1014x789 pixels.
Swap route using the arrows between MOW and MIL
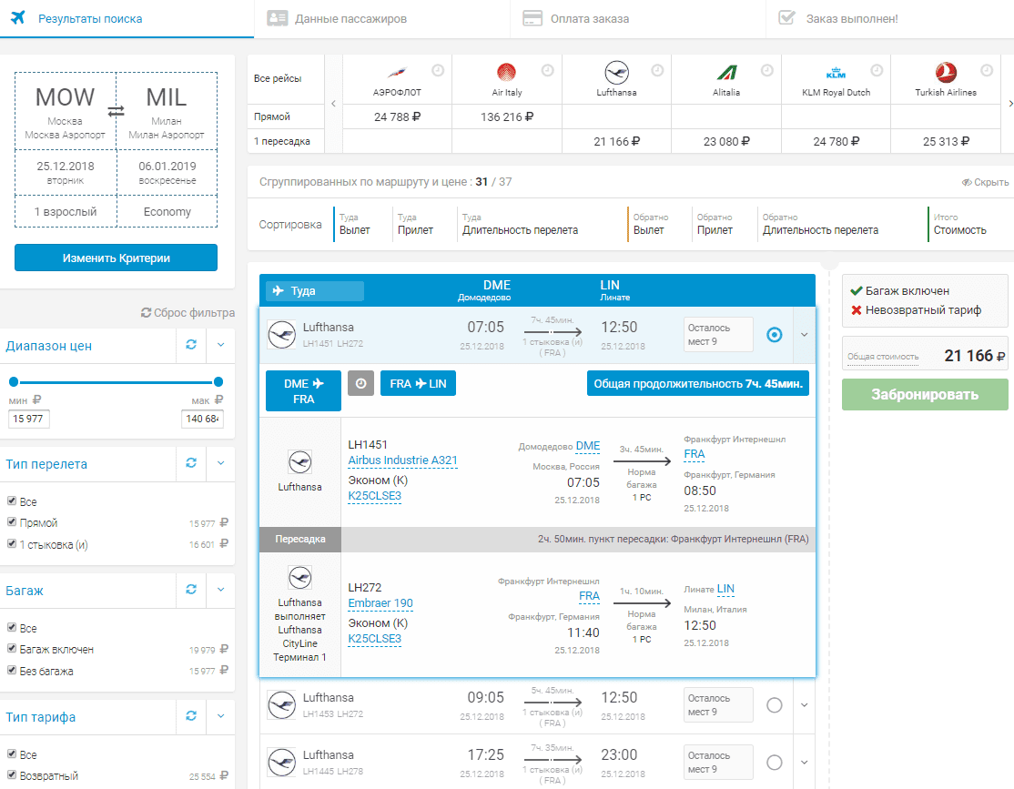click(x=116, y=111)
